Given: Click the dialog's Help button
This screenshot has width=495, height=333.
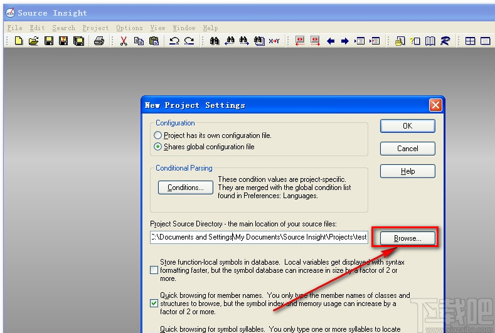Looking at the screenshot, I should click(x=408, y=171).
